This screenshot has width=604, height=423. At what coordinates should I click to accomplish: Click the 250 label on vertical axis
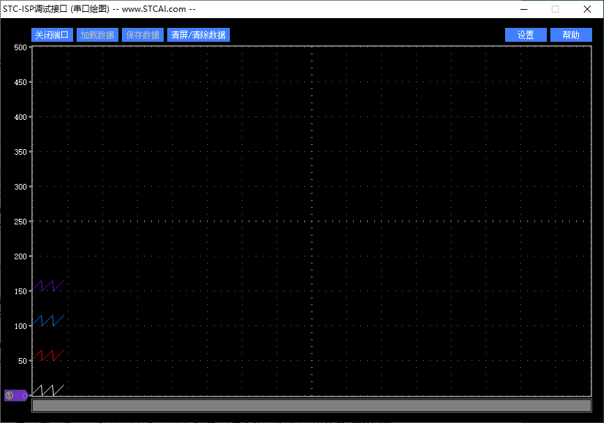(20, 222)
